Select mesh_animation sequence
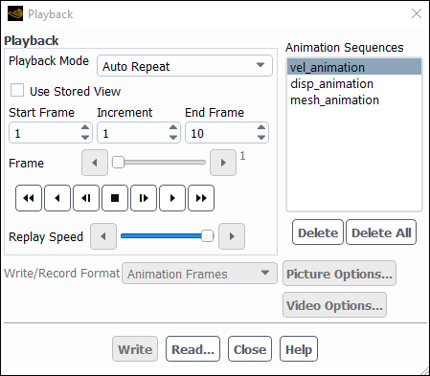430x376 pixels. point(334,100)
